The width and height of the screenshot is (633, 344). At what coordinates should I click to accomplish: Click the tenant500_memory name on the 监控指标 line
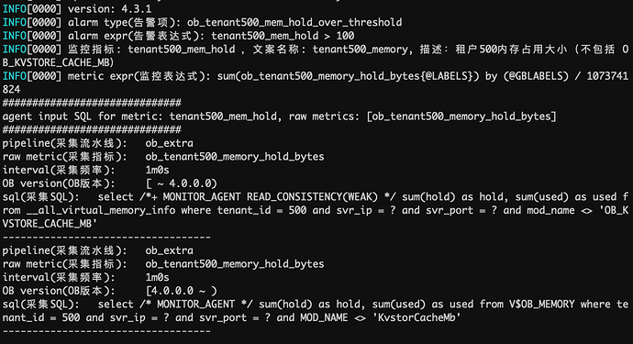coord(361,50)
